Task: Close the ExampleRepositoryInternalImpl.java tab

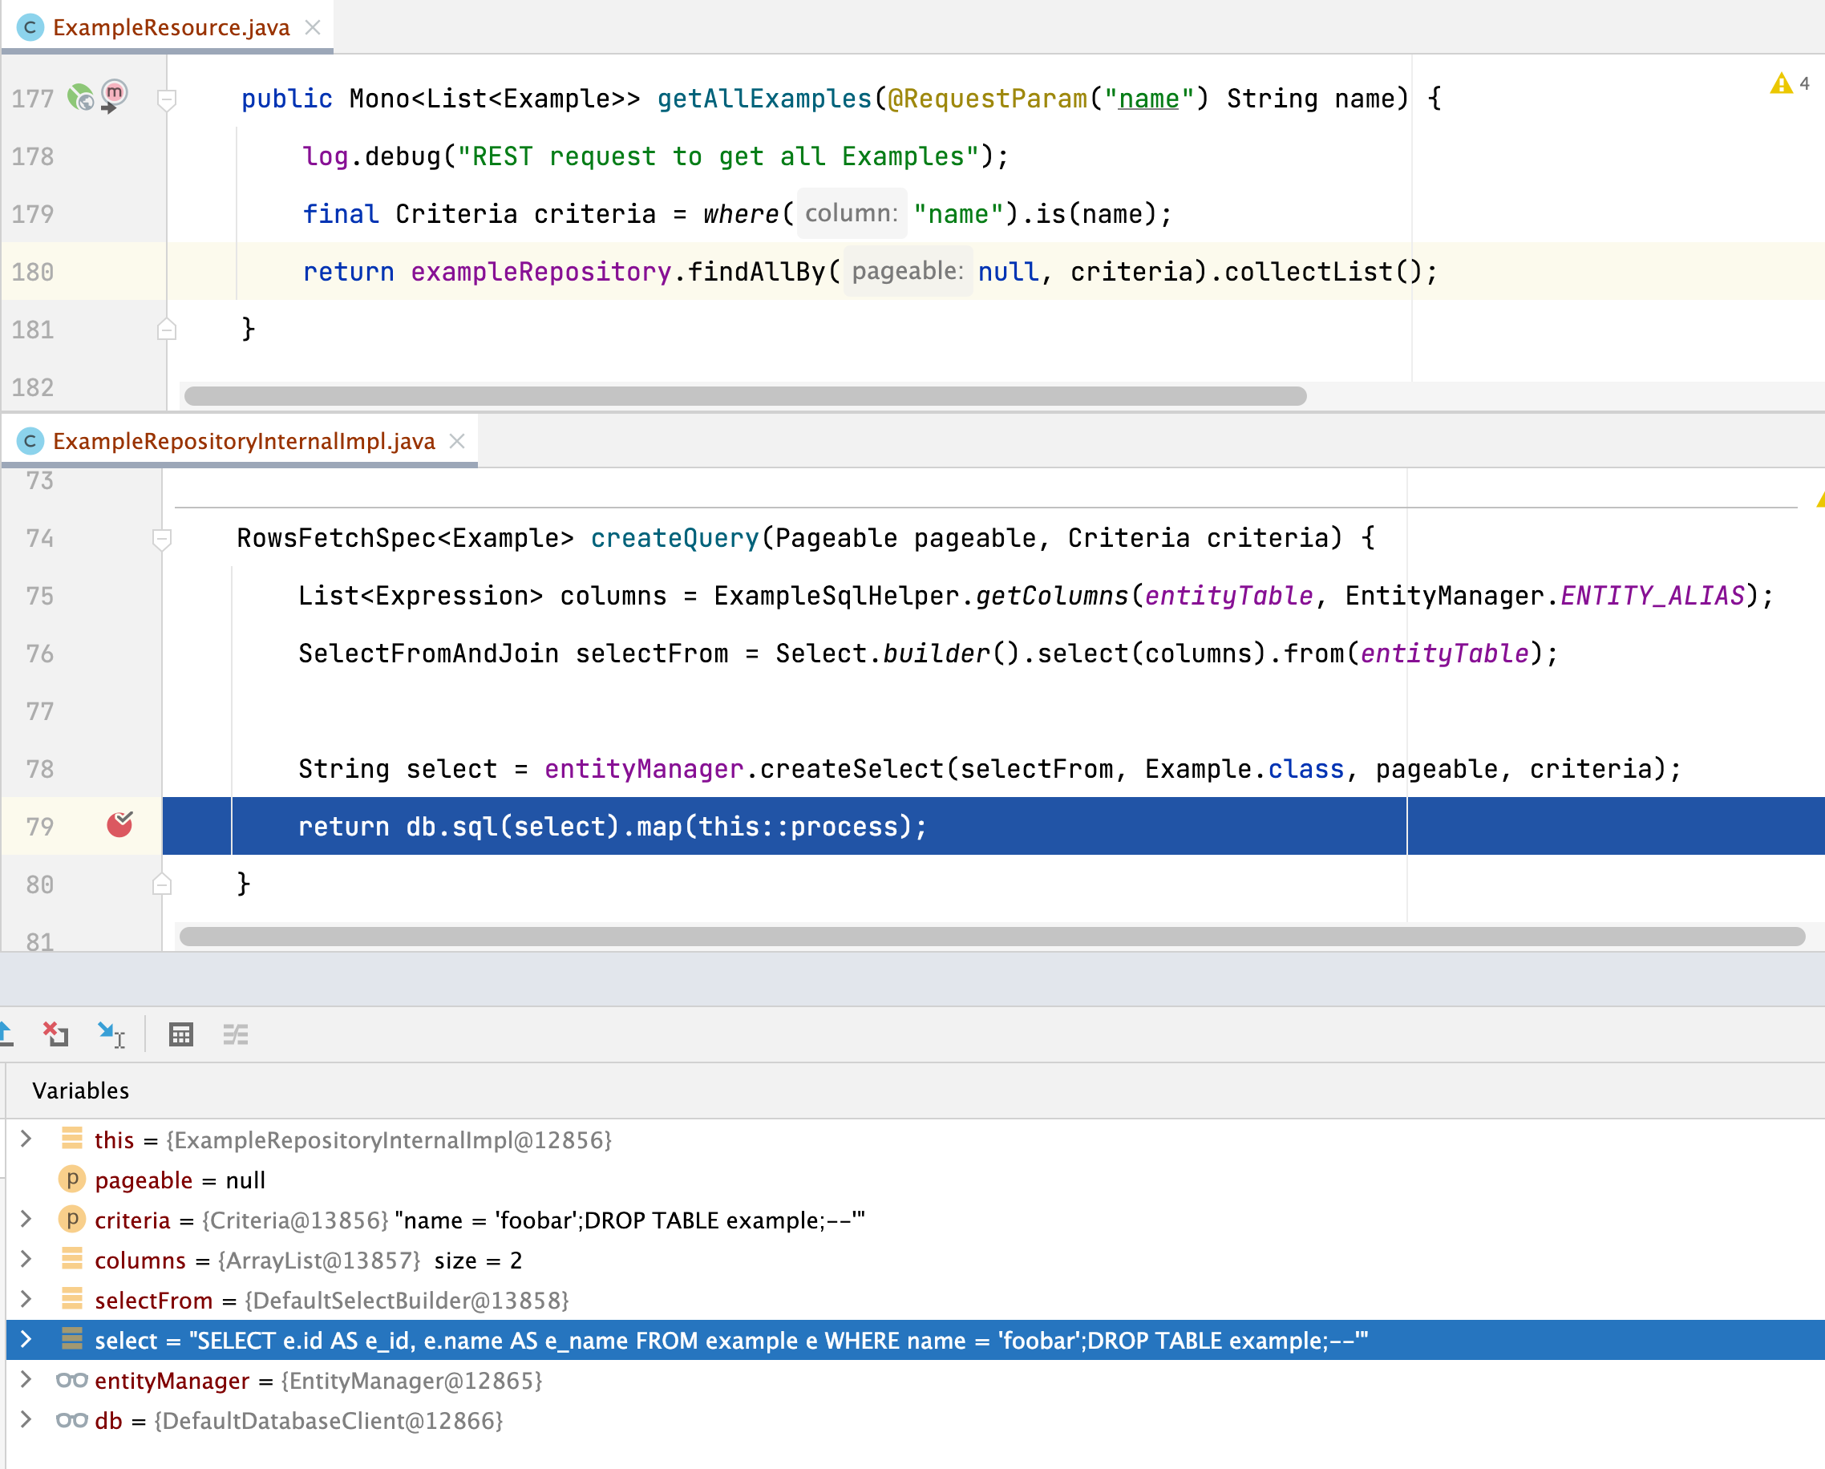Action: pos(458,441)
